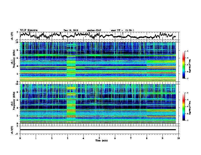This screenshot has width=201, height=155.
Task: Click time axis tick label '5'
Action: pos(99,138)
